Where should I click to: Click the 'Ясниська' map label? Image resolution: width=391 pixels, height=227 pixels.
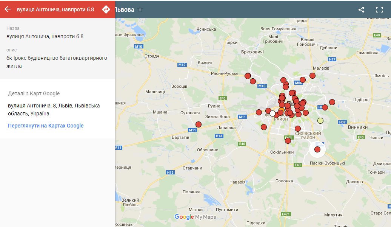click(206, 29)
